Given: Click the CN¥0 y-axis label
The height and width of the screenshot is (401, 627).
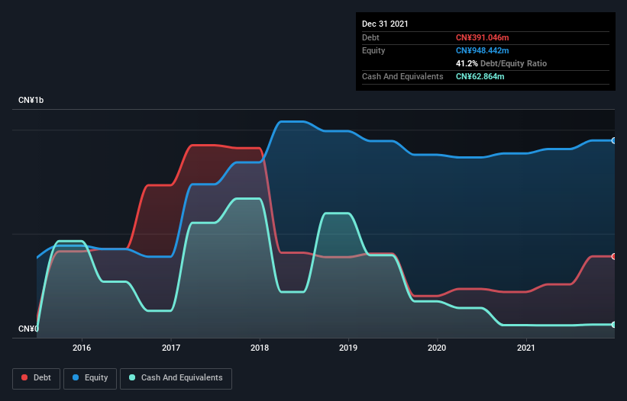Looking at the screenshot, I should pyautogui.click(x=28, y=329).
